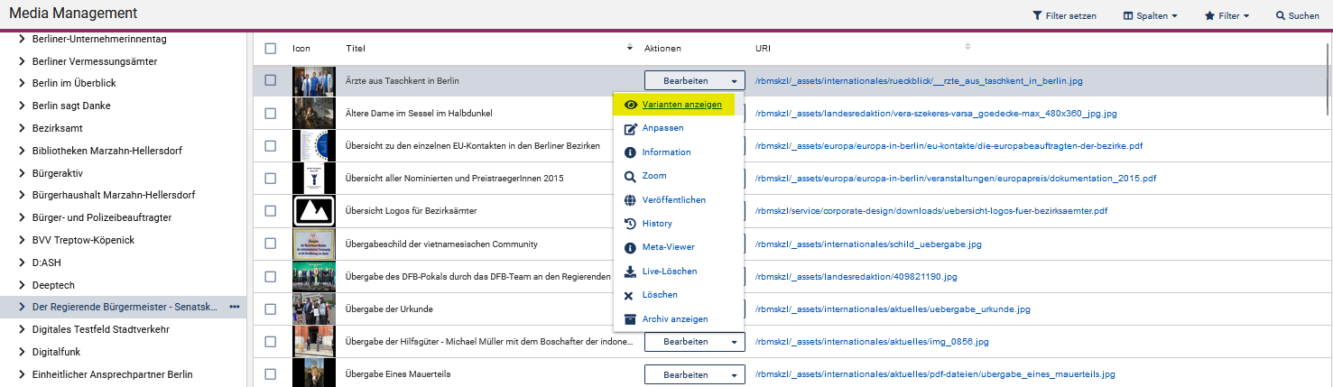Viewport: 1333px width, 387px height.
Task: Click the eye icon beside Varianten anzeigen
Action: (x=631, y=105)
